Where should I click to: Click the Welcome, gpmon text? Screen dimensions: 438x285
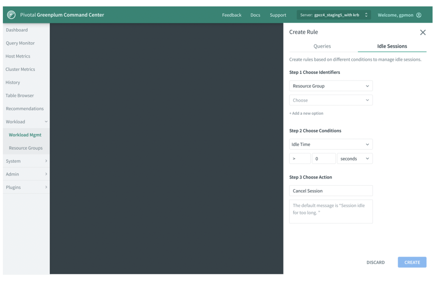pyautogui.click(x=395, y=15)
